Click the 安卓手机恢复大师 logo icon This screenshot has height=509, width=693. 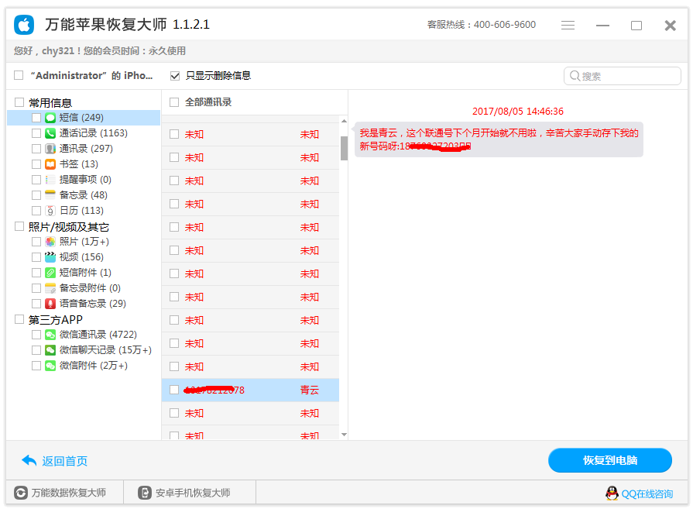pyautogui.click(x=145, y=493)
